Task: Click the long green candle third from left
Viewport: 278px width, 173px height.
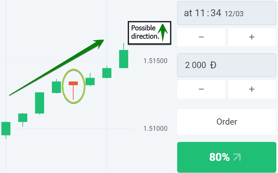Action: pyautogui.click(x=39, y=103)
